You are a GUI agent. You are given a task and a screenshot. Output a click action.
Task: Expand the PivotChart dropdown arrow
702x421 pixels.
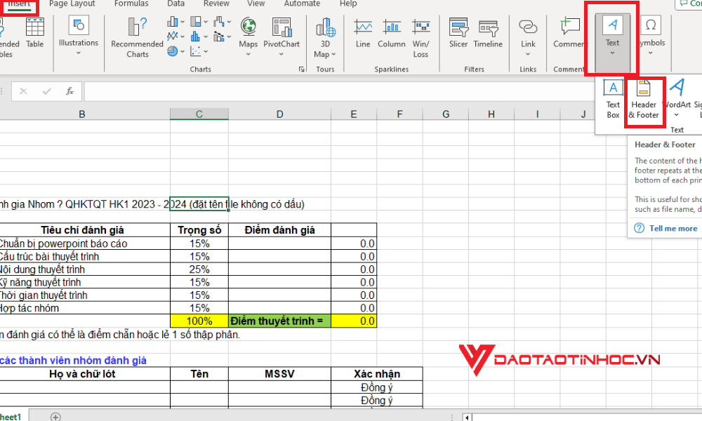click(x=282, y=55)
